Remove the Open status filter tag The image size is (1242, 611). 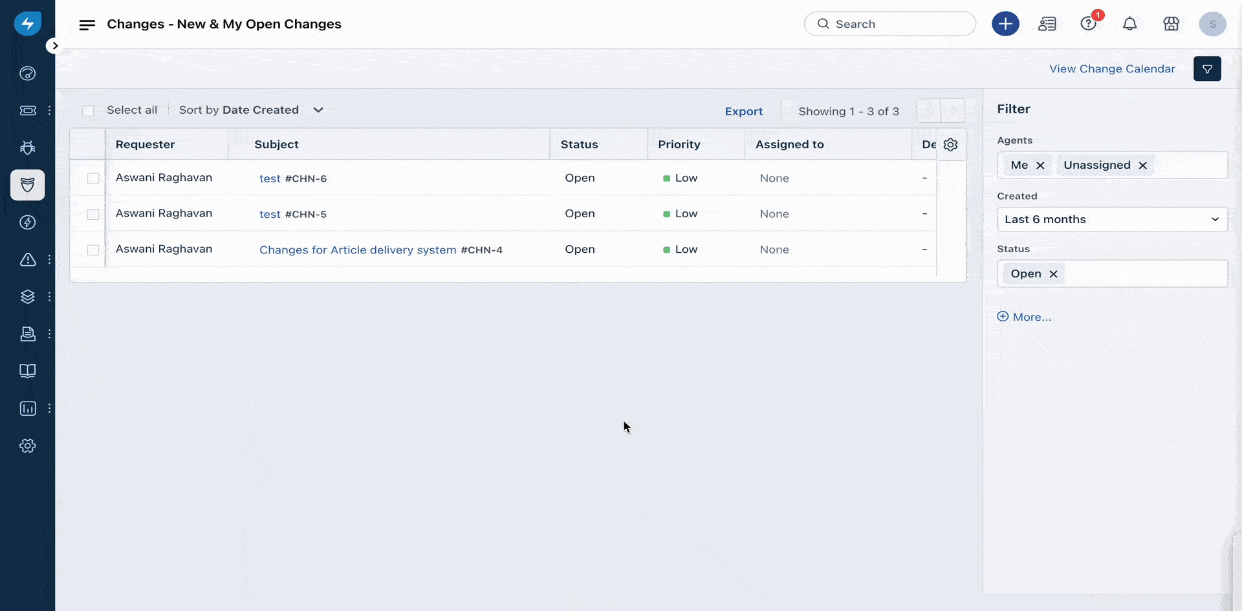click(x=1053, y=274)
